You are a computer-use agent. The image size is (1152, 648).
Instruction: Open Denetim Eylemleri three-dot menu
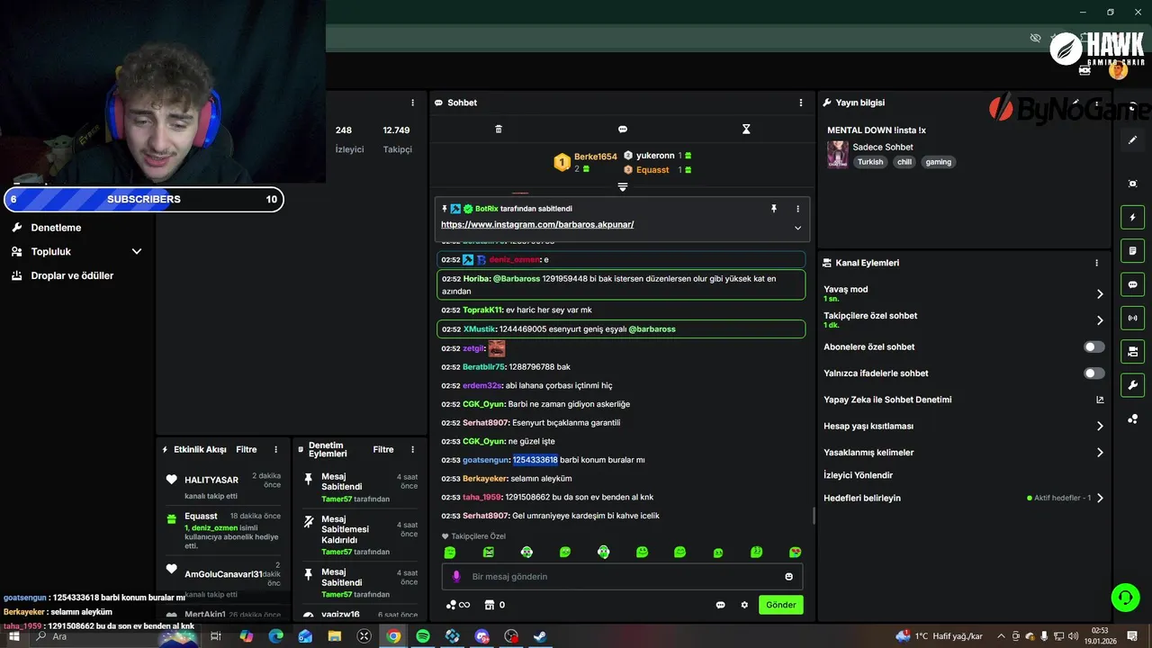coord(413,449)
